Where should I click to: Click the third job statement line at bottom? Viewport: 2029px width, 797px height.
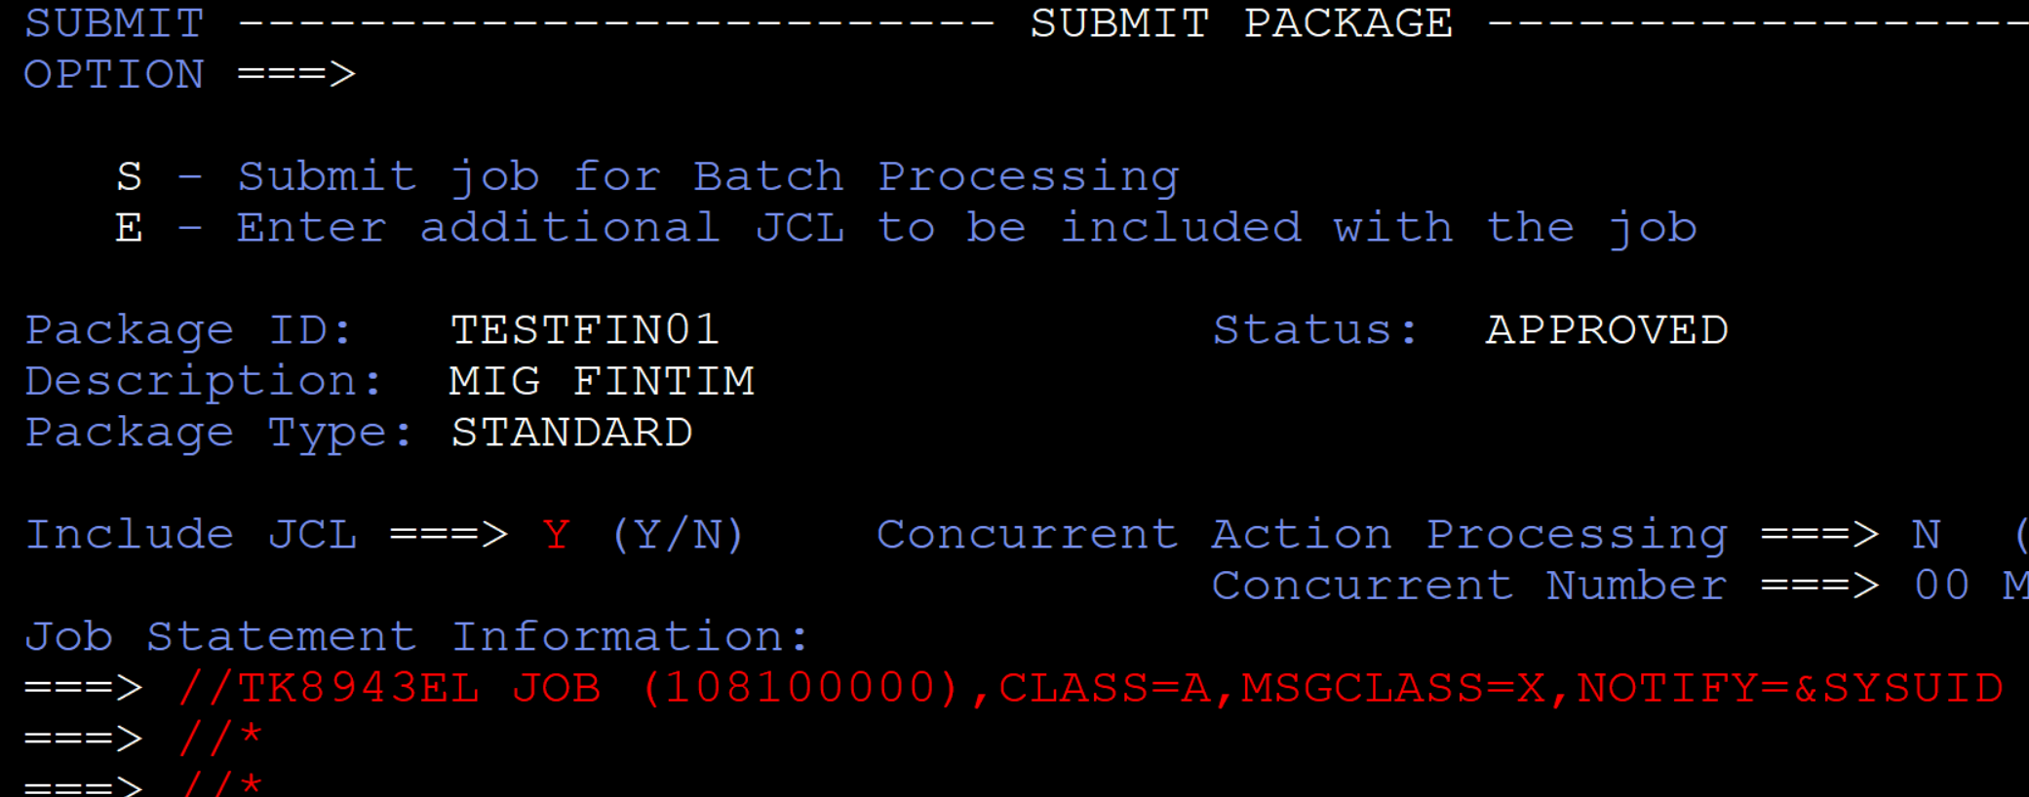pyautogui.click(x=221, y=783)
